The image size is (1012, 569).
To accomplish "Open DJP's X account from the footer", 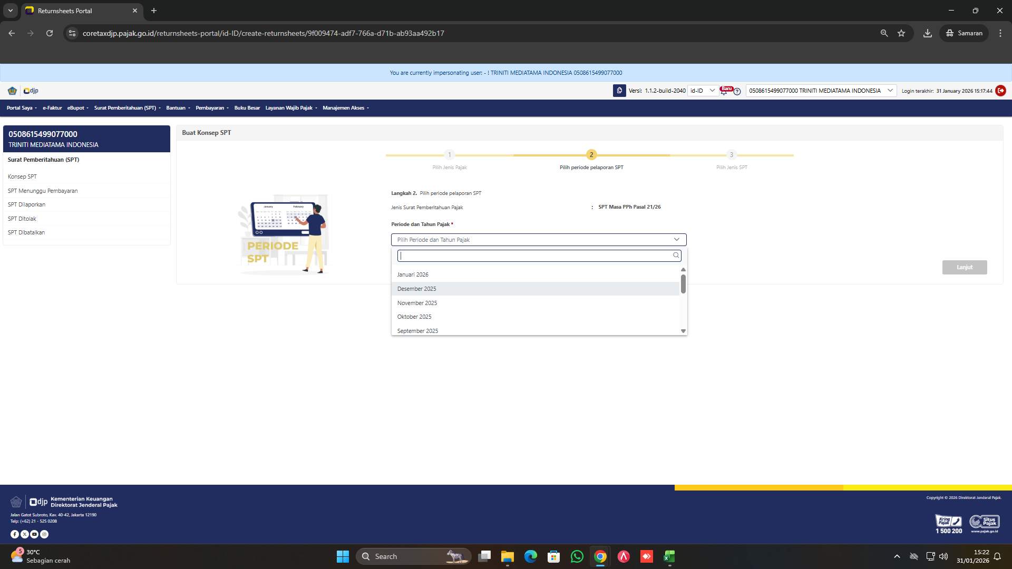I will tap(25, 534).
